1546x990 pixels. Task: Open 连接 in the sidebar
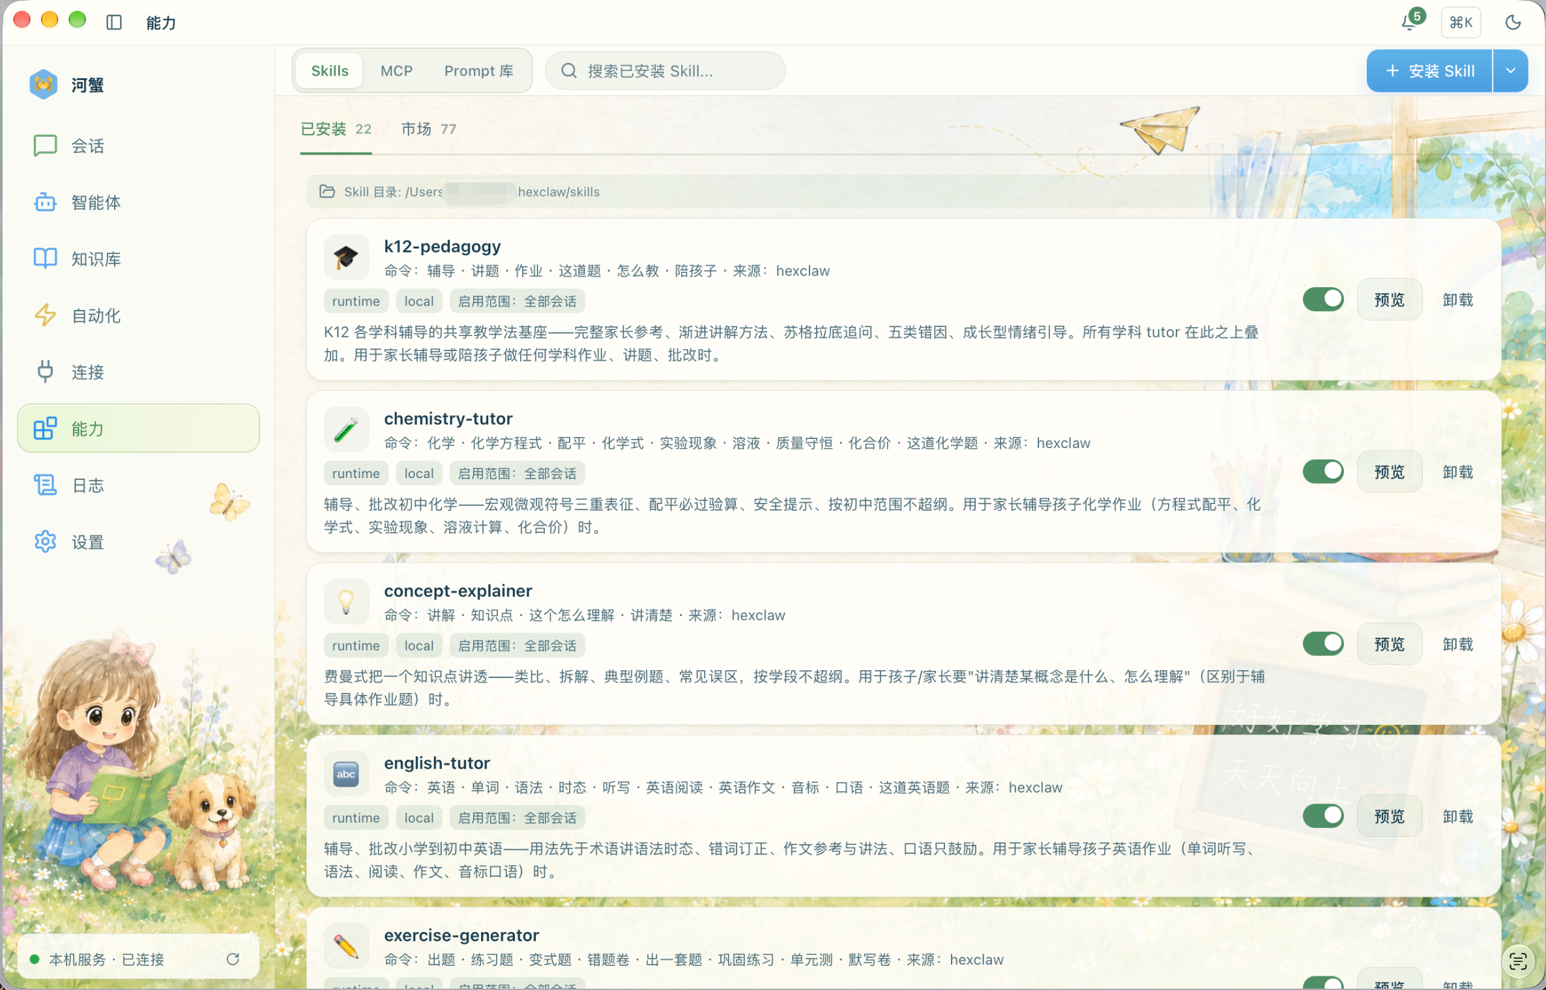point(138,373)
